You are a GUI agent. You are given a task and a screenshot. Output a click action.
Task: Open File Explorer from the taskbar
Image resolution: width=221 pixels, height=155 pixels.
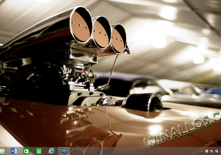click(x=2, y=151)
